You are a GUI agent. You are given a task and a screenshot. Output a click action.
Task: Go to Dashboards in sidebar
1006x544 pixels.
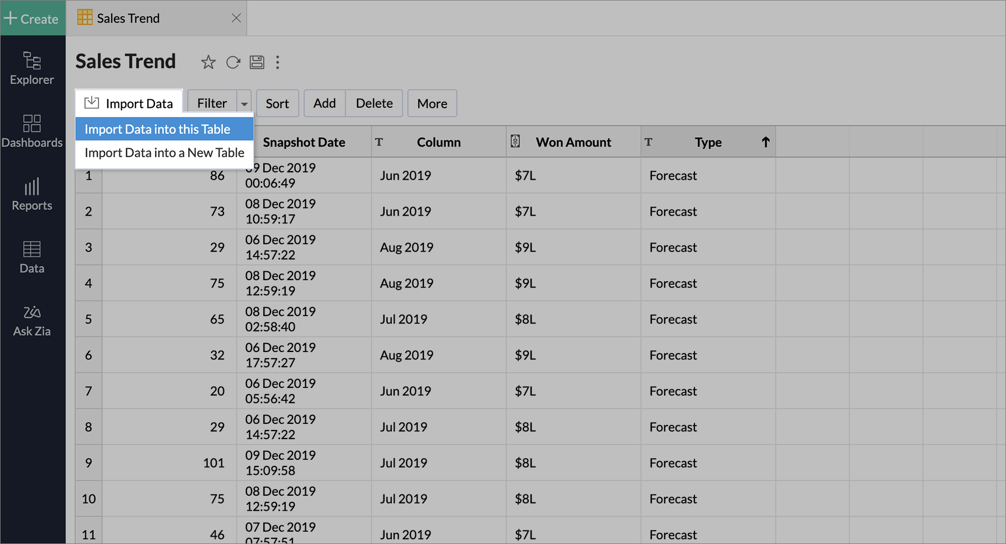click(32, 131)
